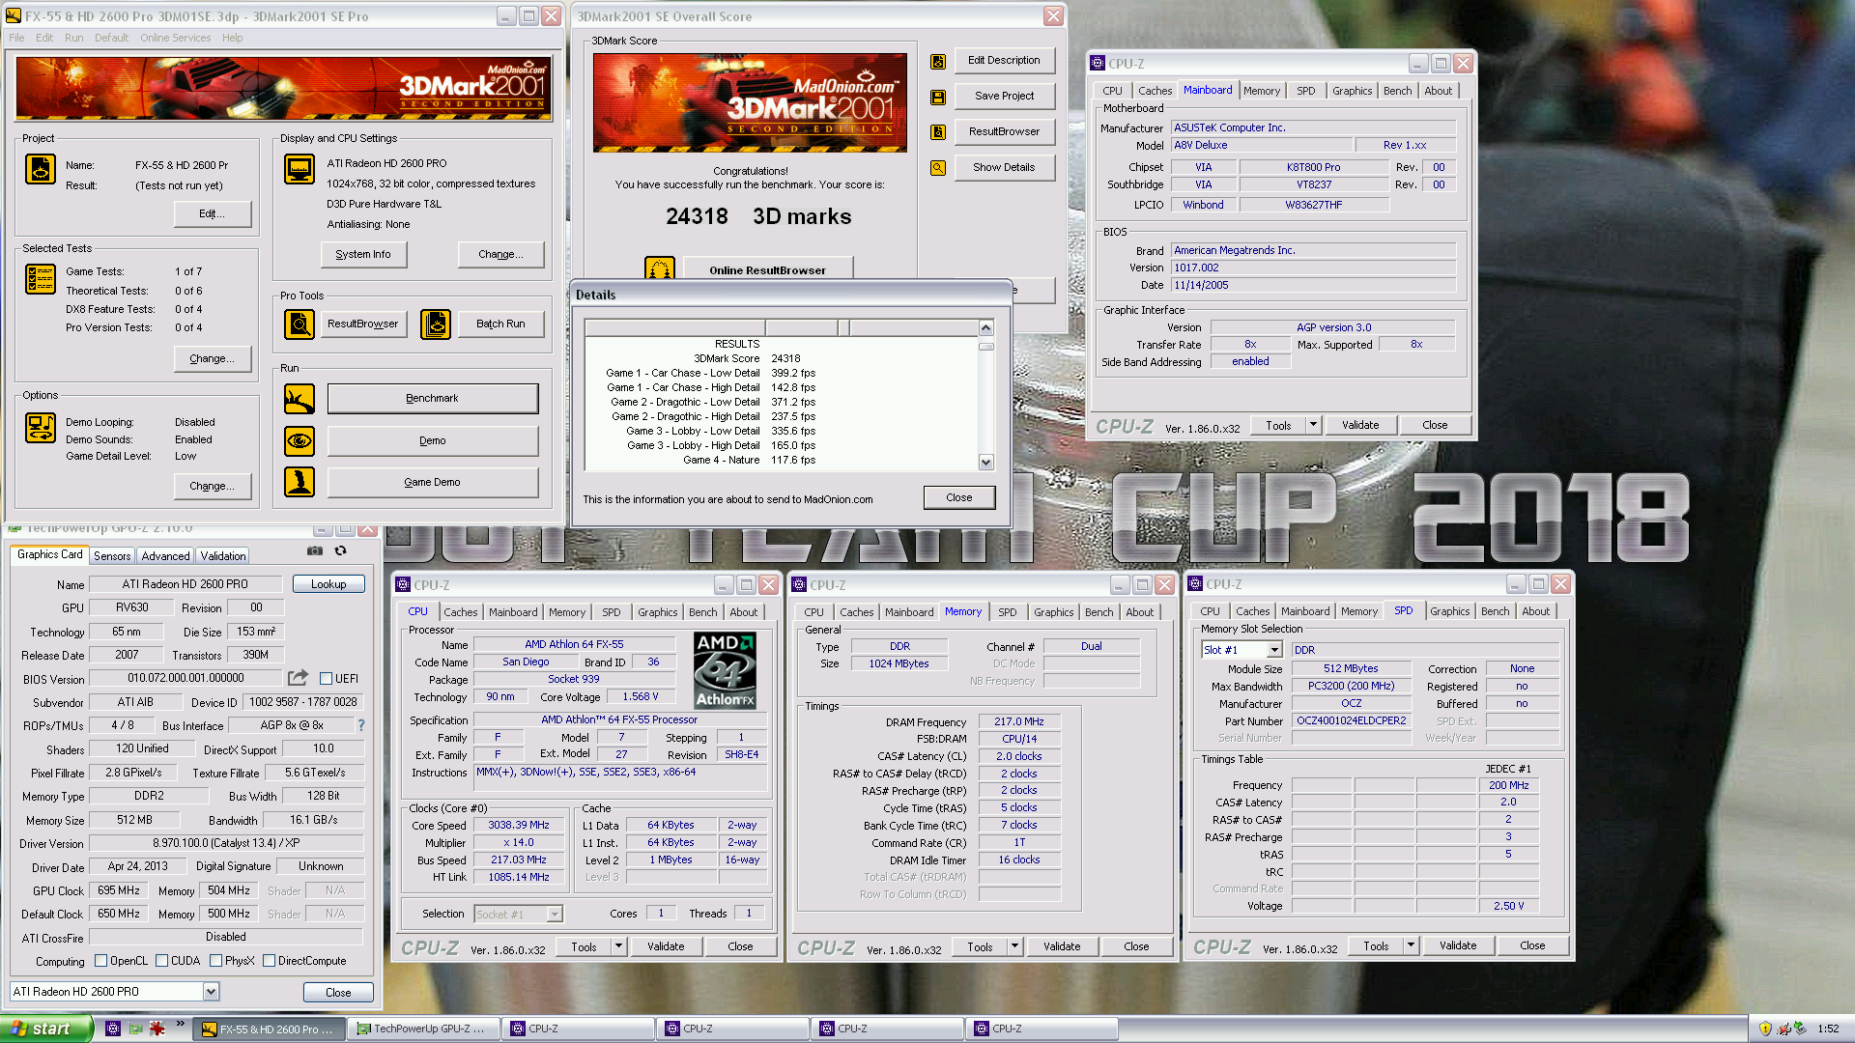Image resolution: width=1855 pixels, height=1043 pixels.
Task: Click the AMD Athlon FX logo
Action: (x=726, y=670)
